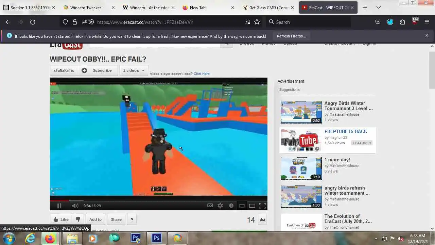Expand the list all tabs chevron
Viewport: 435px width, 245px height.
point(379,7)
